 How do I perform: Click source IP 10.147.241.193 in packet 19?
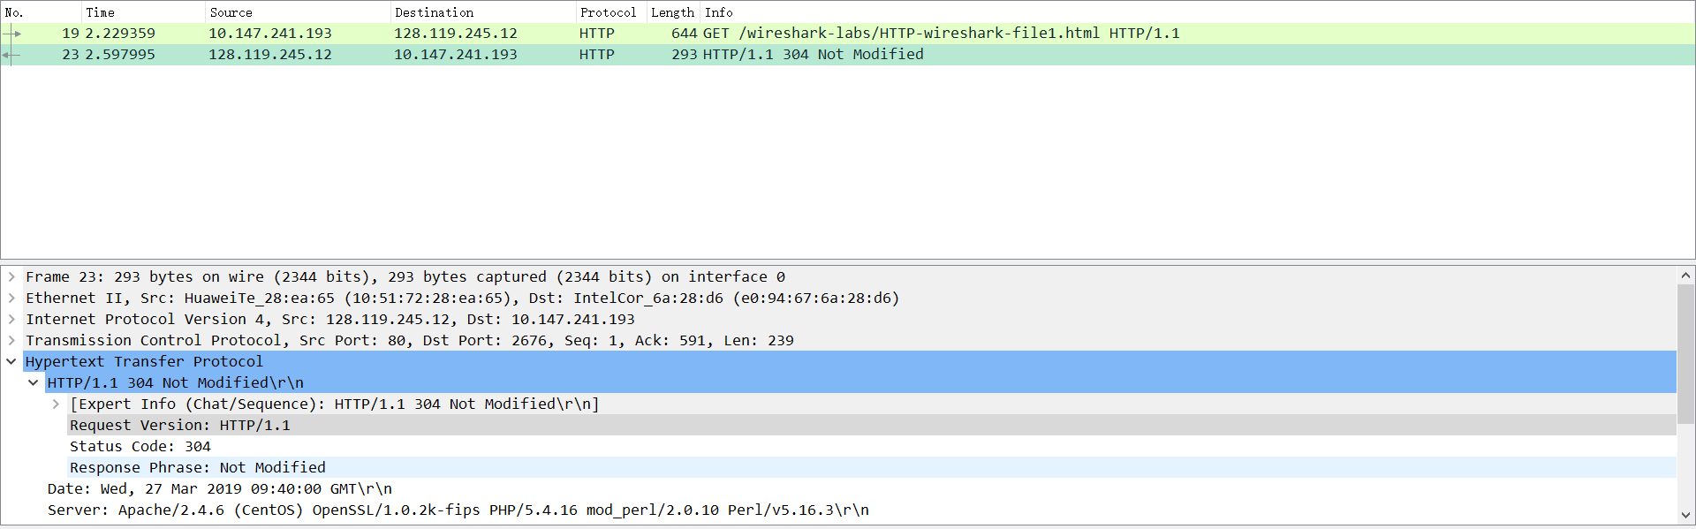tap(270, 34)
